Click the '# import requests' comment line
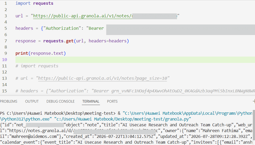Screen dimensions: 255x145 37,66
